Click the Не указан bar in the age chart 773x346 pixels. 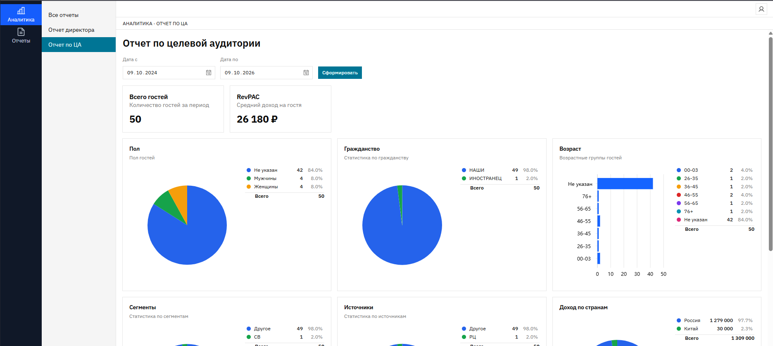coord(625,184)
